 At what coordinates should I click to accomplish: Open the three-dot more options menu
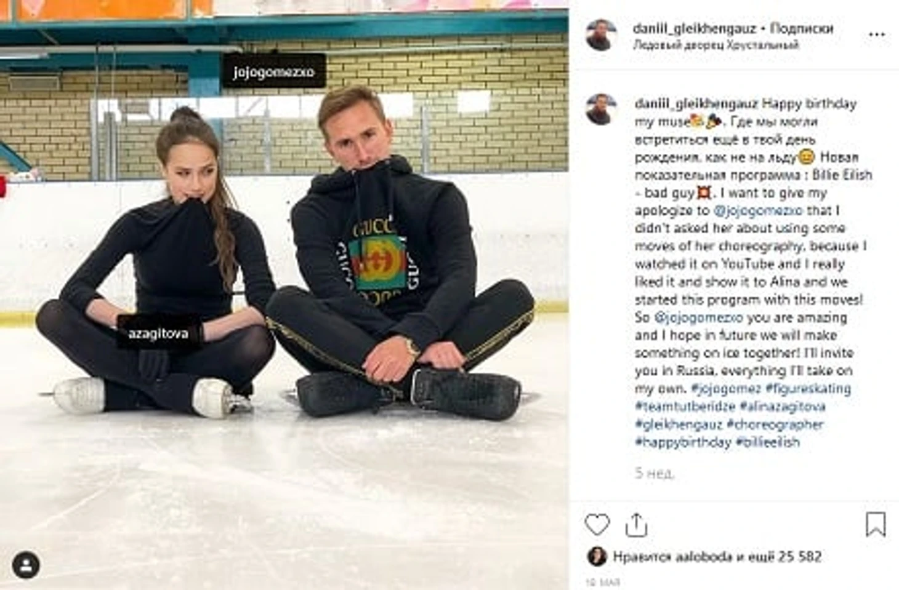coord(876,34)
